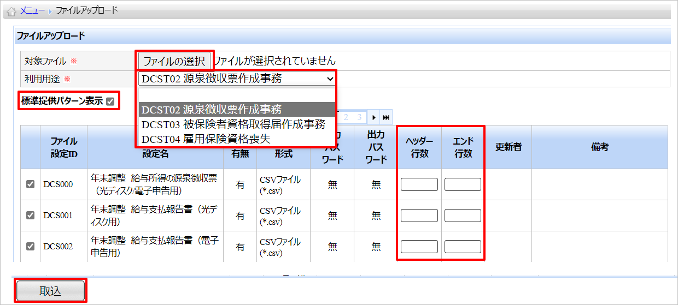Jump to last page in pager

(x=386, y=117)
